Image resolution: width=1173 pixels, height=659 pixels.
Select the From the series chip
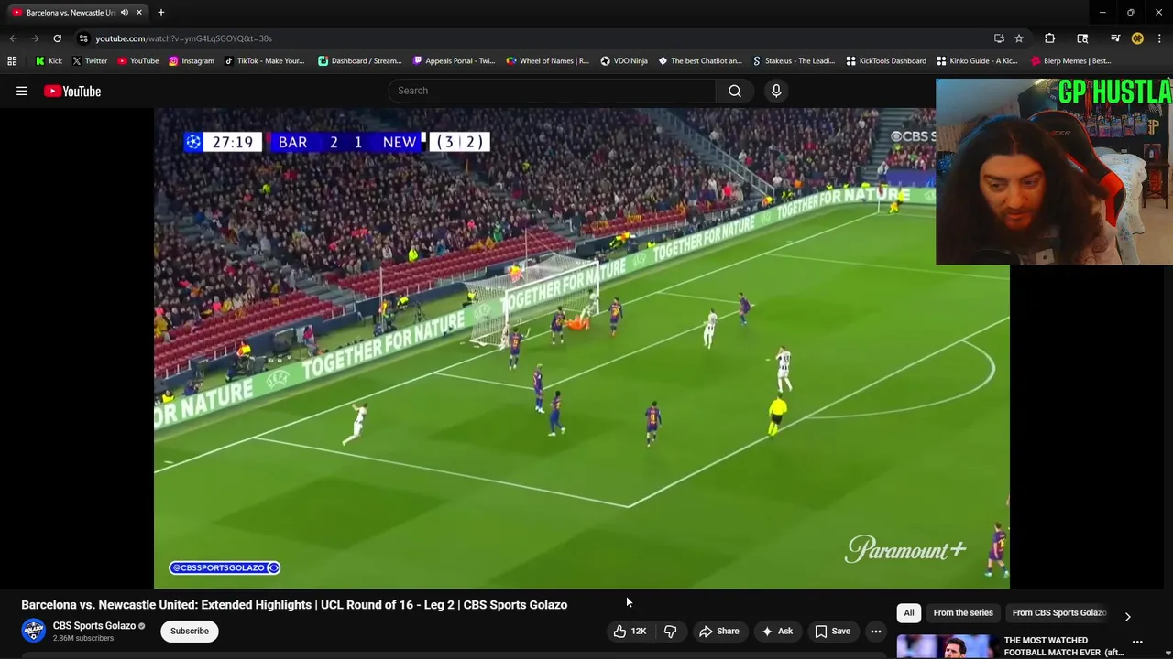(x=963, y=612)
